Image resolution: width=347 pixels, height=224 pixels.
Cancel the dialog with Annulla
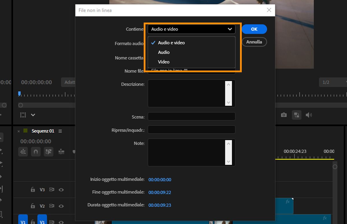(254, 42)
